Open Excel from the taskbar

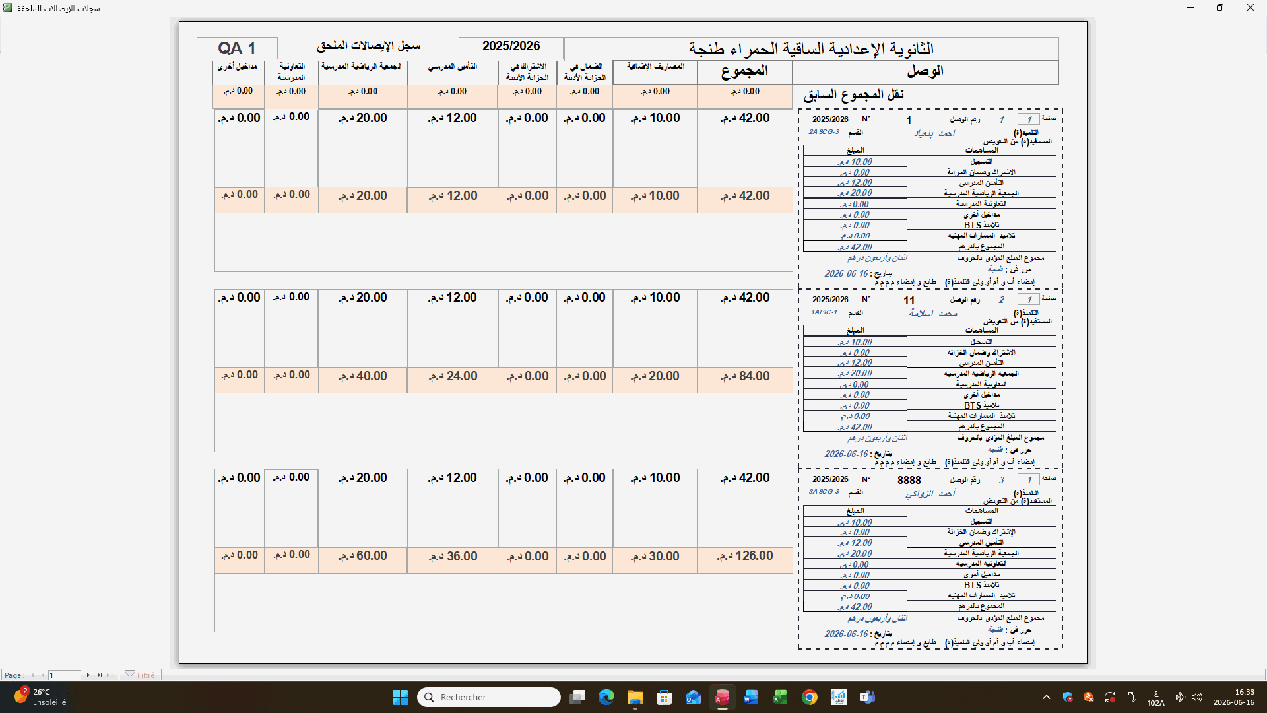780,697
